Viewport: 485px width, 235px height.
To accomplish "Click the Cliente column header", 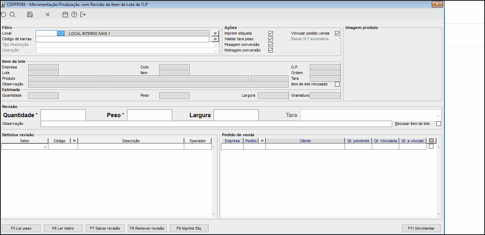I will coord(305,141).
